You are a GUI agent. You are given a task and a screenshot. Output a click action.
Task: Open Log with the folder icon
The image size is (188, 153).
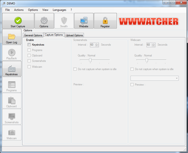coord(12,37)
